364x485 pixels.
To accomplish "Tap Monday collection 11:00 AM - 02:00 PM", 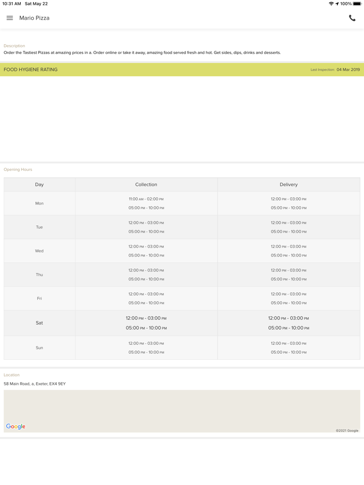I will [146, 199].
